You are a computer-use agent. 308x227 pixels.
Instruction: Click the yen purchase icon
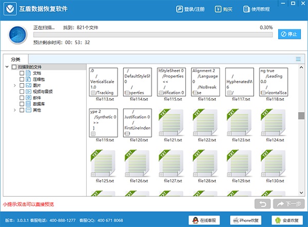[x=218, y=9]
